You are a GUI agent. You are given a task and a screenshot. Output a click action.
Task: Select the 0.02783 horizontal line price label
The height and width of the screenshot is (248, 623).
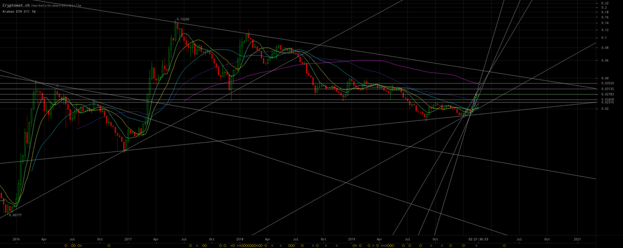pos(608,94)
